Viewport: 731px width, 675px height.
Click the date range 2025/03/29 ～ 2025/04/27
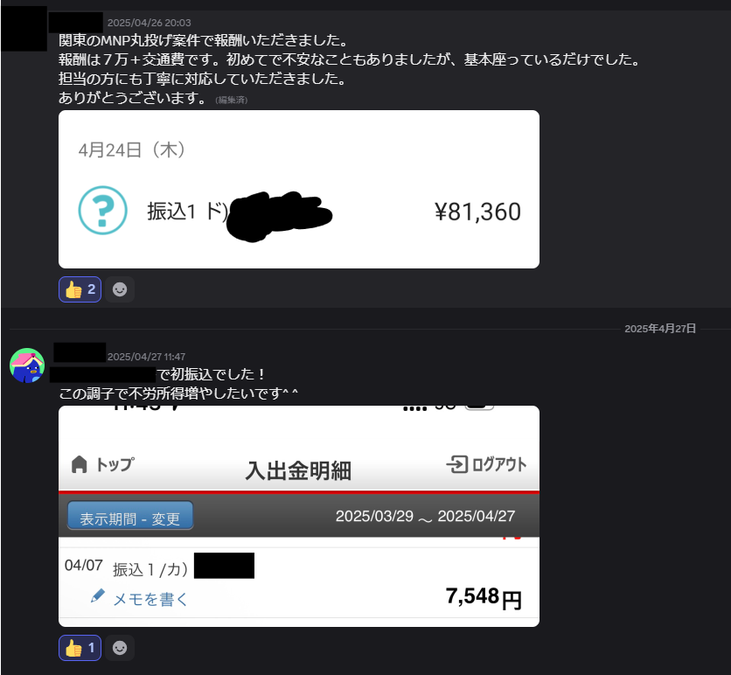click(x=425, y=516)
